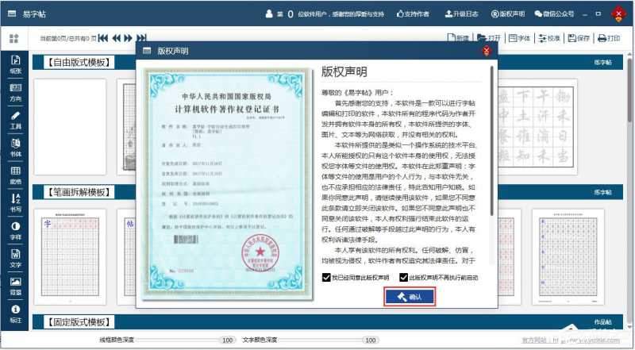
Task: Click the copyright text scrollbar
Action: (492, 159)
